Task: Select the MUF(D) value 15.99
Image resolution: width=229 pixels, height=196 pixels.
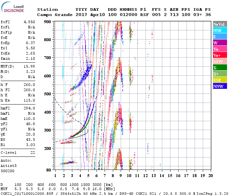Action: click(x=29, y=67)
